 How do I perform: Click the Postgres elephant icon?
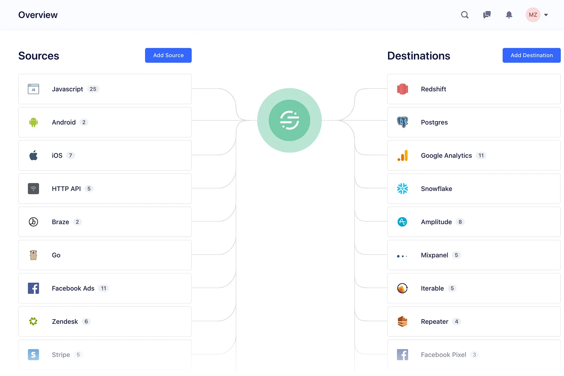click(403, 122)
